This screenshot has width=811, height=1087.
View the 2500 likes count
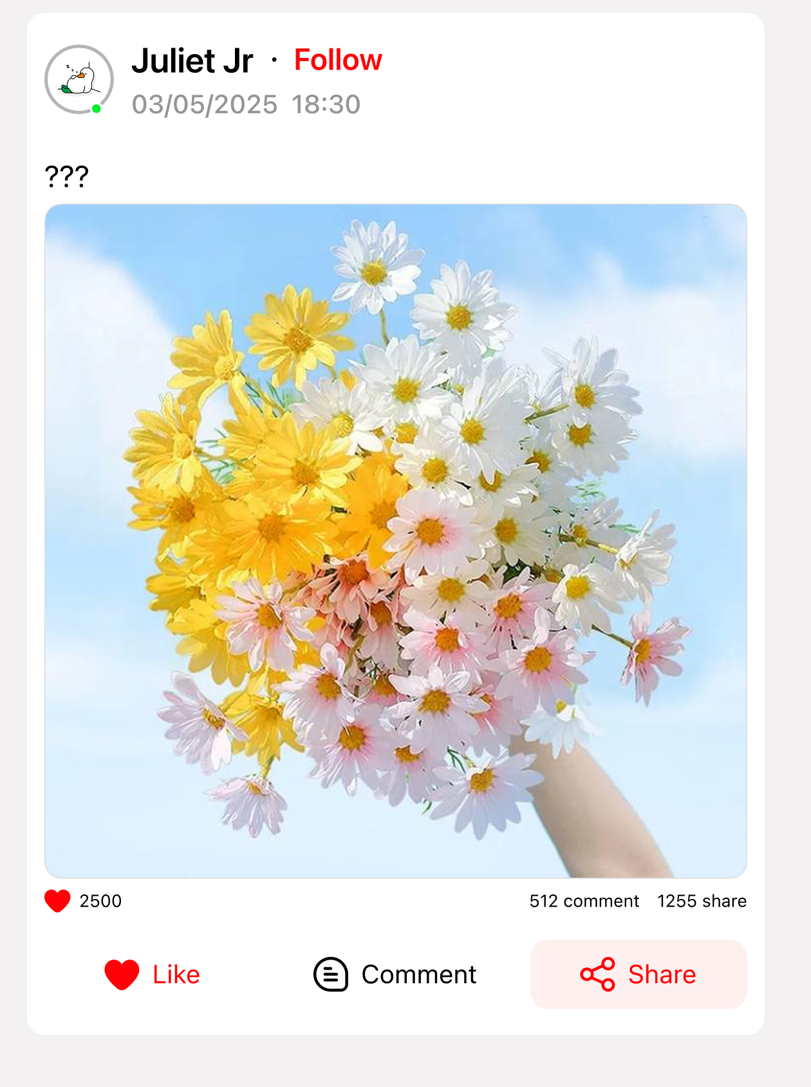100,901
